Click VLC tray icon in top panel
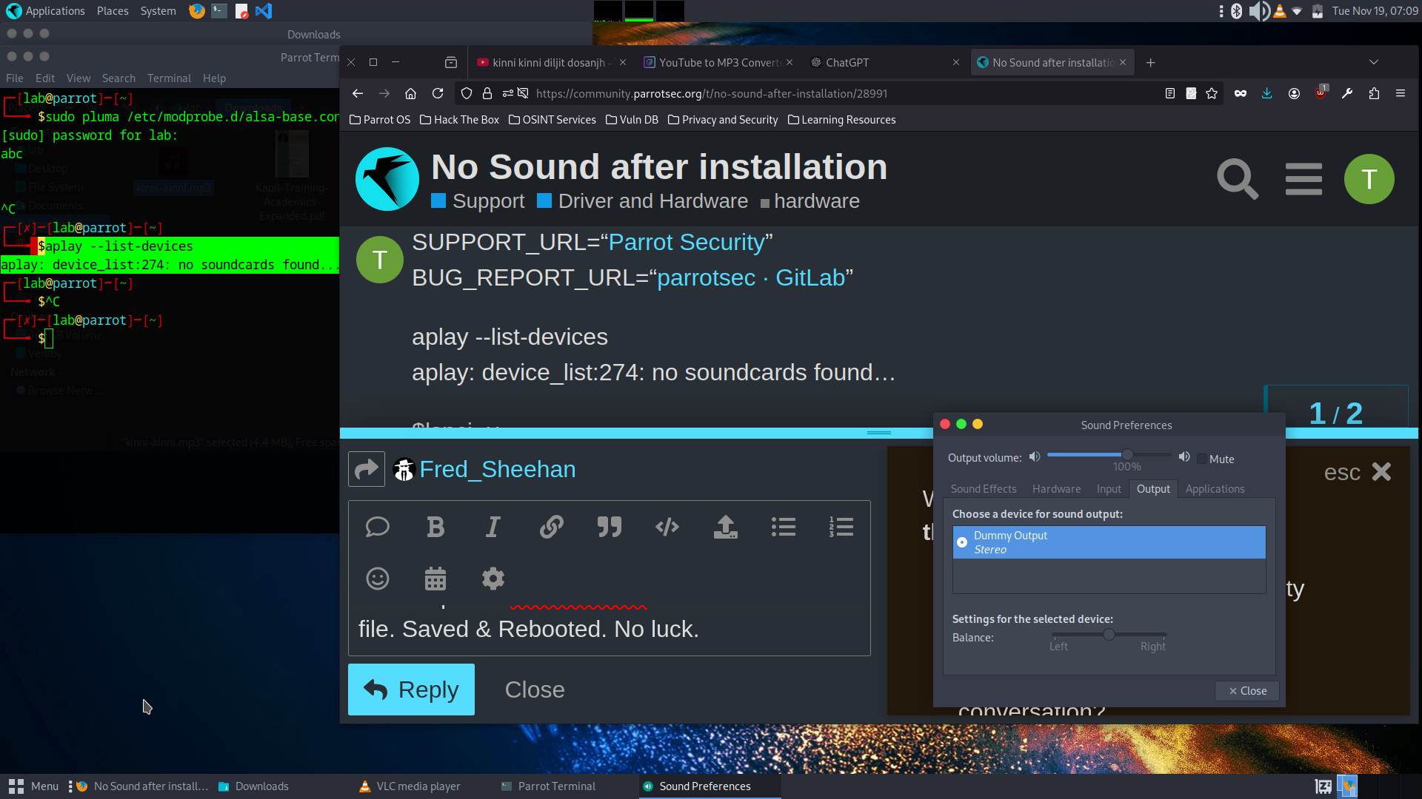1422x799 pixels. pos(1279,11)
